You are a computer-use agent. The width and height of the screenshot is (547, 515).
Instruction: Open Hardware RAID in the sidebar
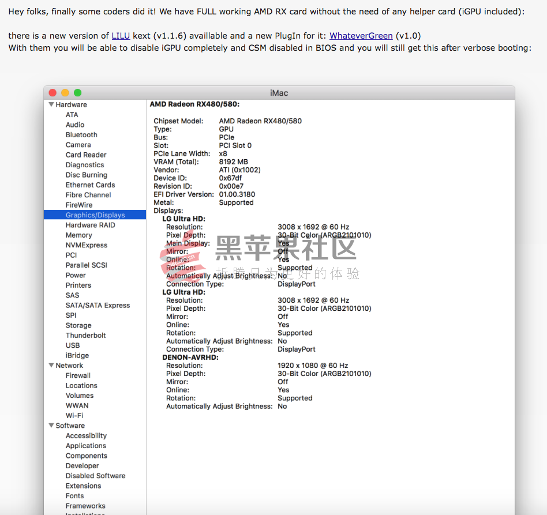click(x=91, y=225)
